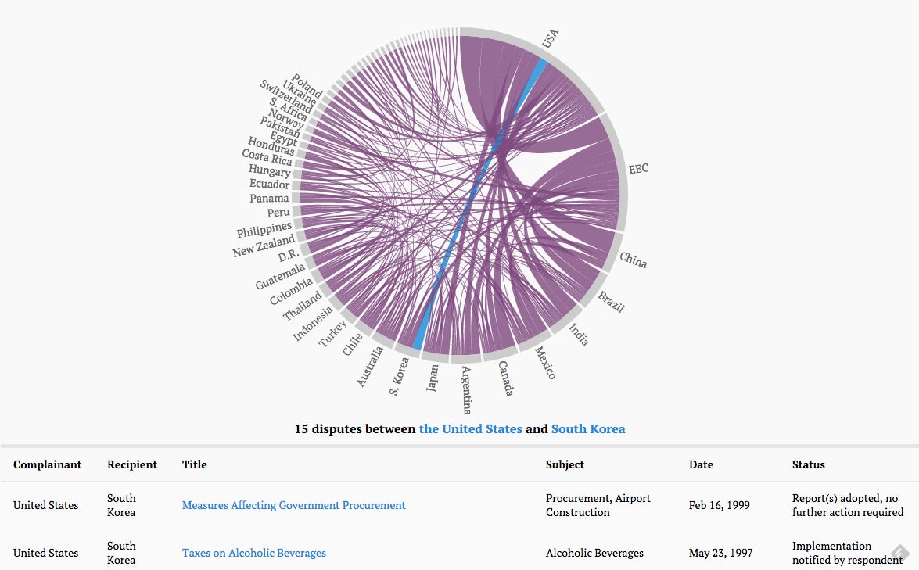Viewport: 919px width, 570px height.
Task: Click the Date column header
Action: point(700,464)
